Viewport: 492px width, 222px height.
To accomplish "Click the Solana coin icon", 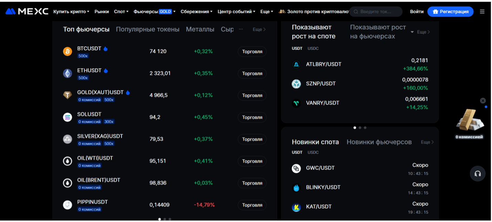I will pyautogui.click(x=67, y=117).
